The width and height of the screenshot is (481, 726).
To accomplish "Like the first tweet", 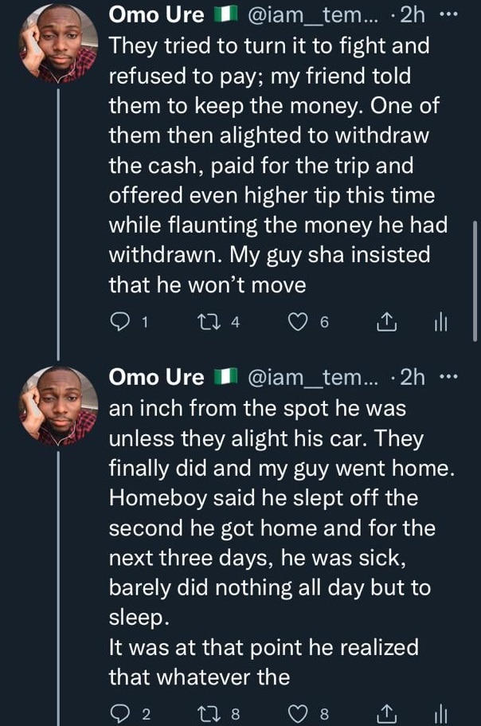I will click(x=299, y=321).
